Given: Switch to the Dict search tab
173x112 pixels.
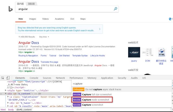Looking at the screenshot, I should click(72, 19).
